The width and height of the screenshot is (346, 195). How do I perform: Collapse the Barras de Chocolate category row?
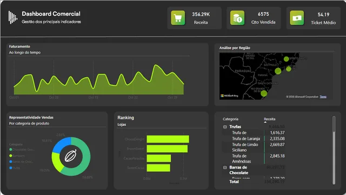point(225,167)
